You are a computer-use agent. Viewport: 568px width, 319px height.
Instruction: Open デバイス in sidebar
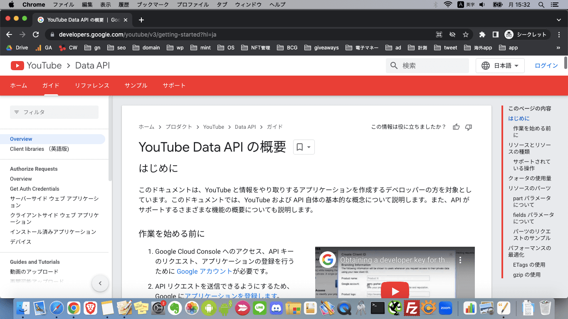pyautogui.click(x=21, y=242)
